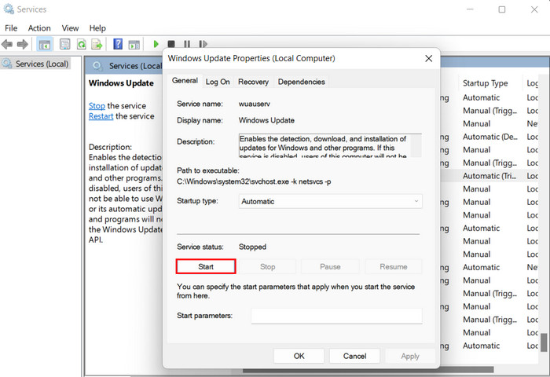Click the services list vertical scrollbar
This screenshot has height=377, width=550.
[544, 342]
